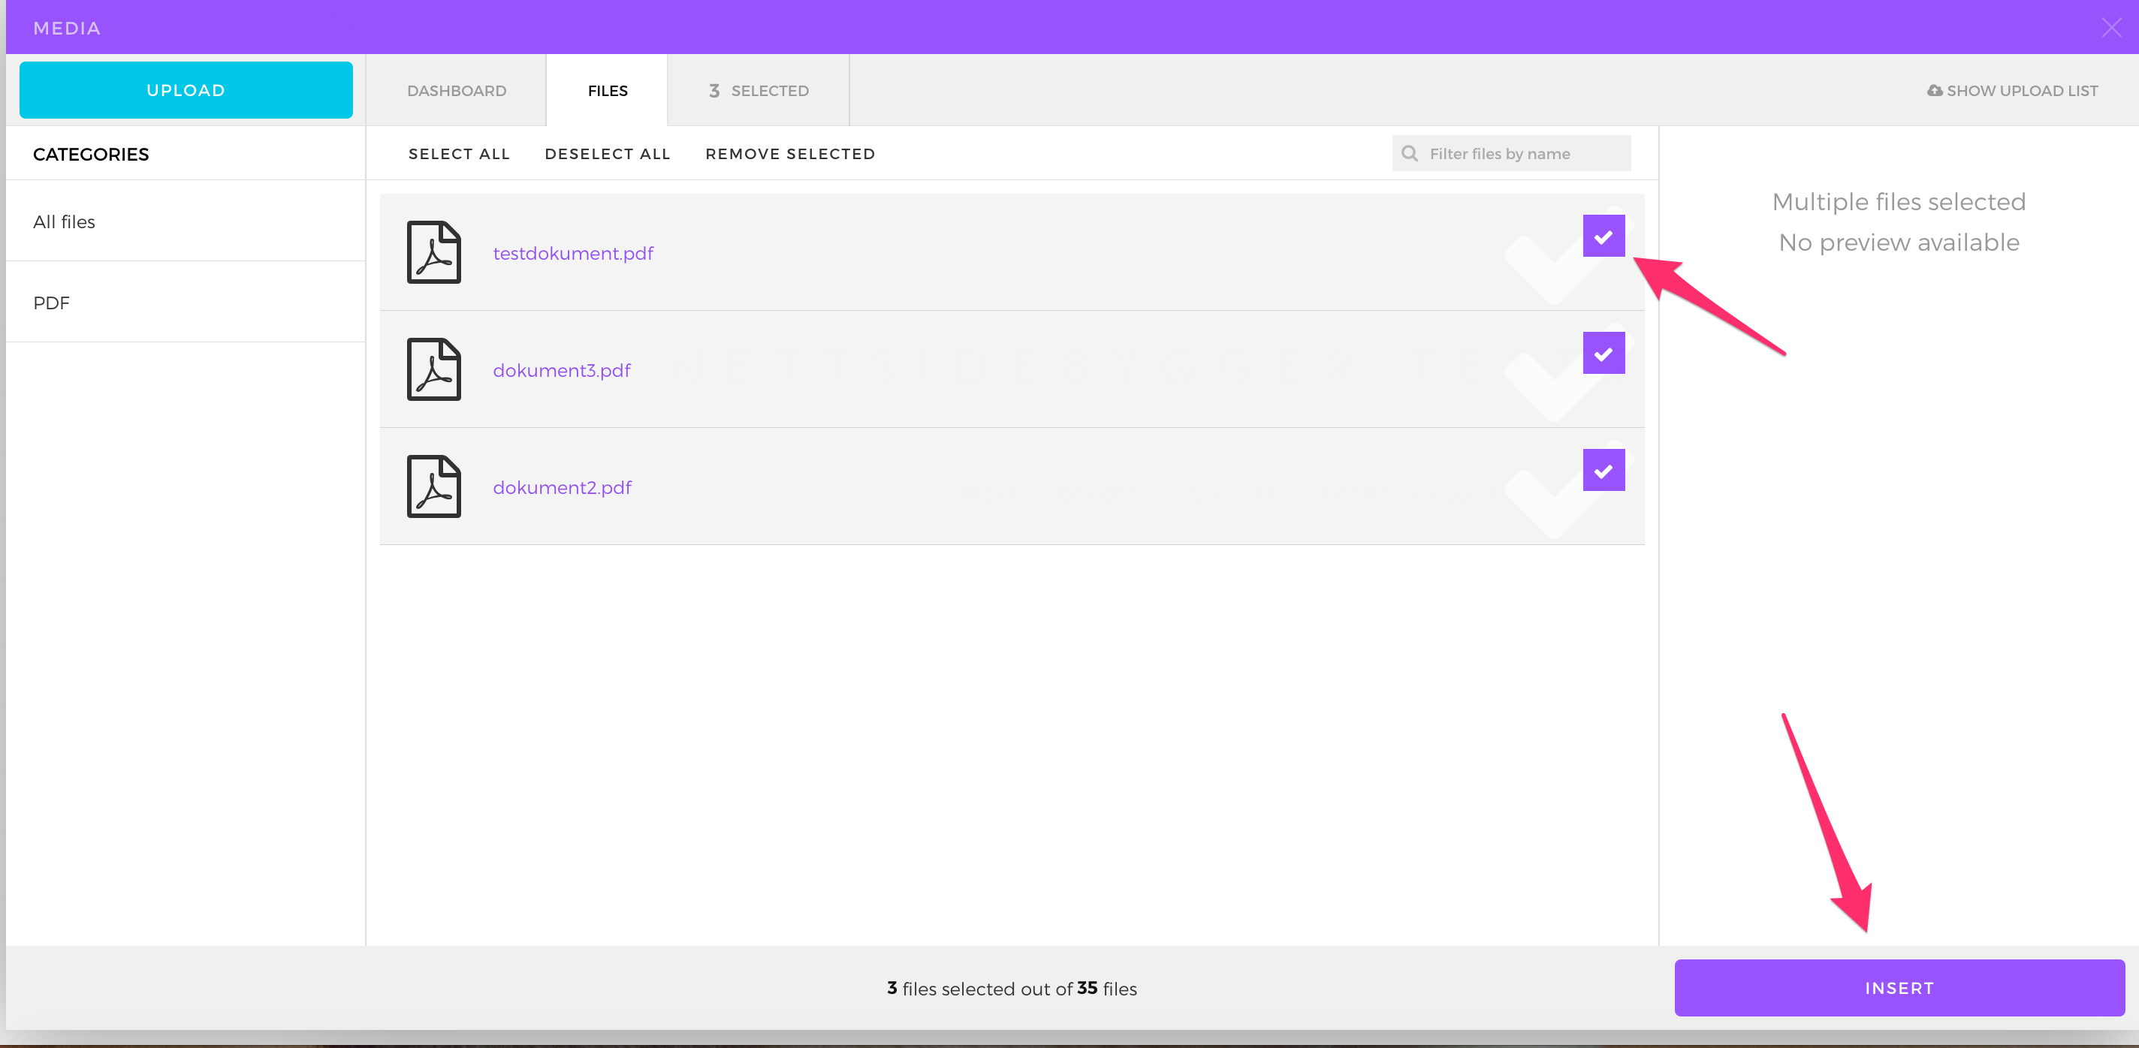Click the PDF icon beside dokument3.pdf

tap(433, 369)
